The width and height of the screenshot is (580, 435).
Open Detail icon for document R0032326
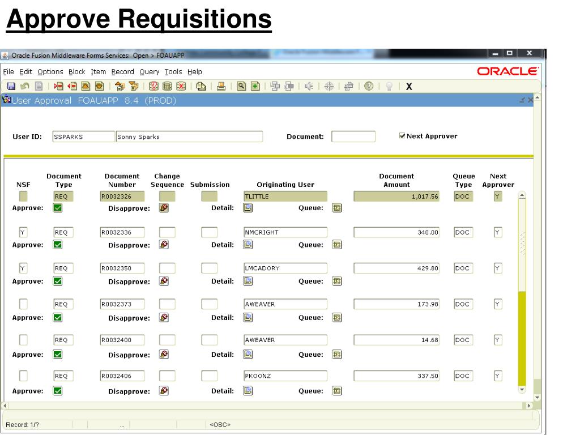click(248, 208)
